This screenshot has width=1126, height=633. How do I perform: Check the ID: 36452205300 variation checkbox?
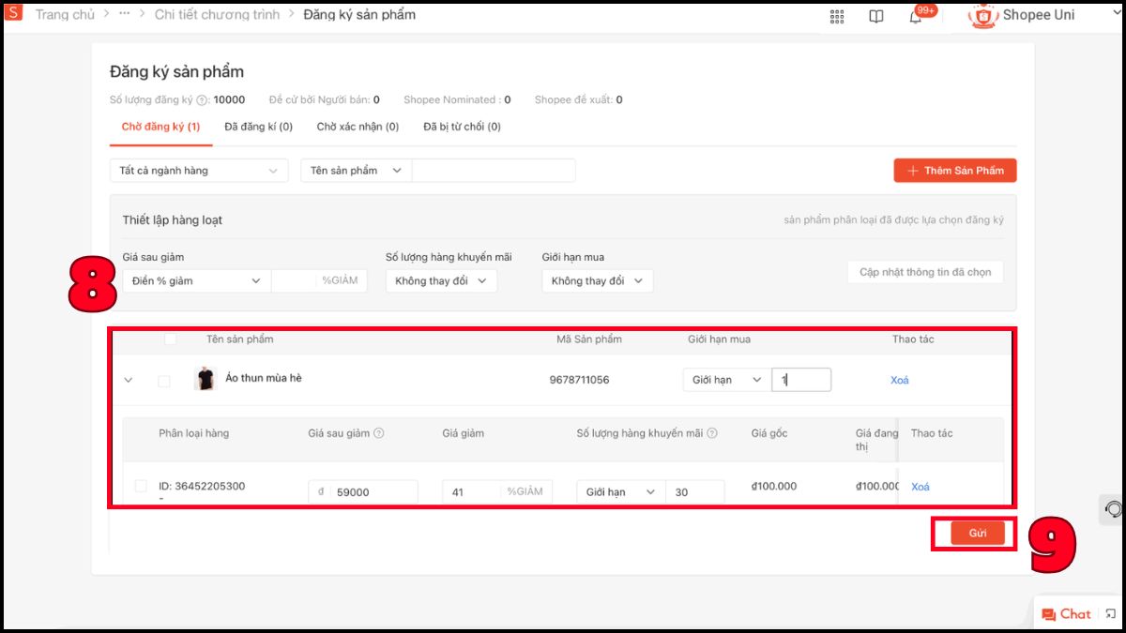(141, 486)
